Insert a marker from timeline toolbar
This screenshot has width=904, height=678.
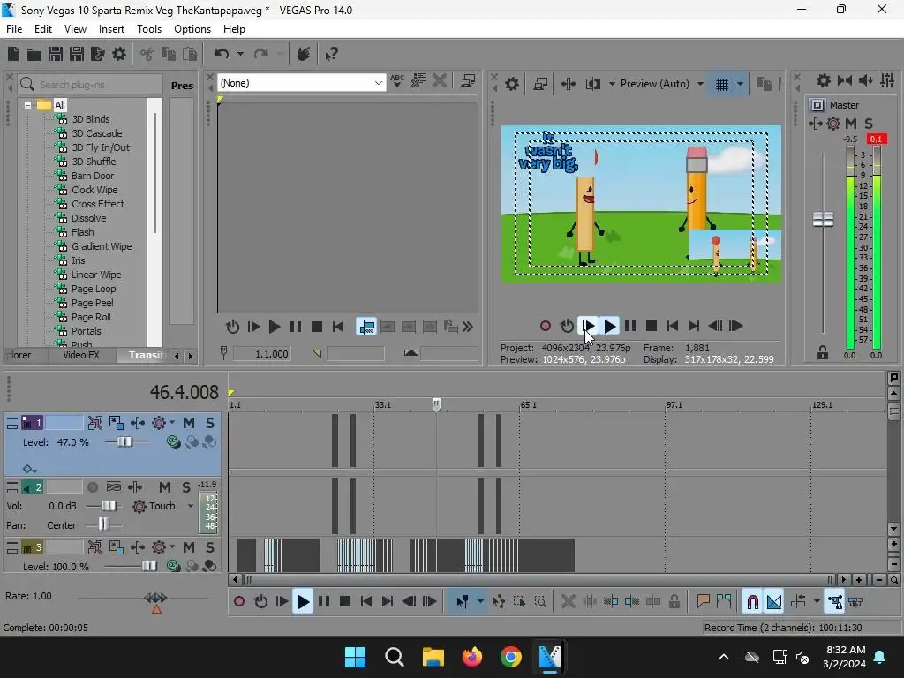(x=703, y=602)
